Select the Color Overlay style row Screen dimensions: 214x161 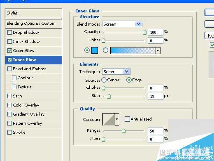click(33, 105)
